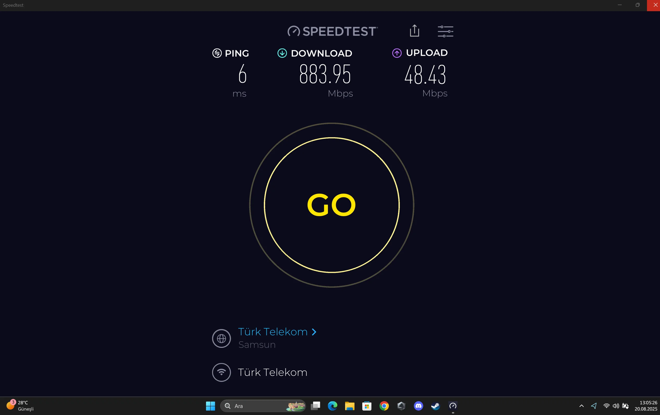660x415 pixels.
Task: Open the clock and date flyout
Action: 646,406
